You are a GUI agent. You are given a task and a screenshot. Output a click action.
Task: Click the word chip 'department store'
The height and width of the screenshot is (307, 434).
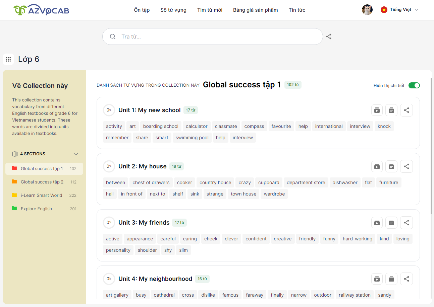306,182
